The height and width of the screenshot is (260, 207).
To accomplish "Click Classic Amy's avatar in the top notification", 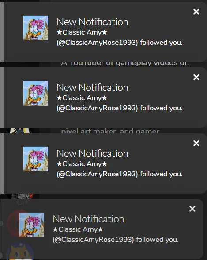I will (36, 28).
